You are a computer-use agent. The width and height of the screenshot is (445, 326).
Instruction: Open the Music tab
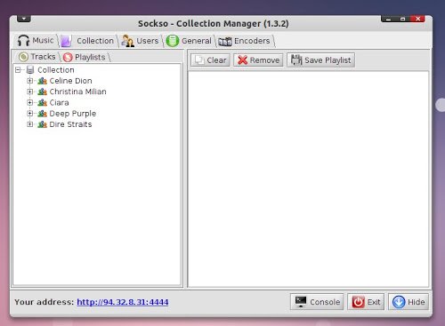click(x=36, y=41)
